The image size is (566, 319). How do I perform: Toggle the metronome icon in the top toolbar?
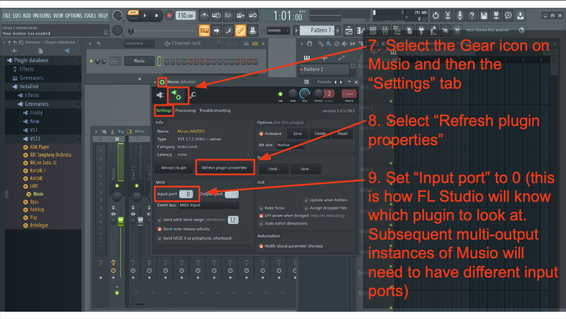coord(204,16)
